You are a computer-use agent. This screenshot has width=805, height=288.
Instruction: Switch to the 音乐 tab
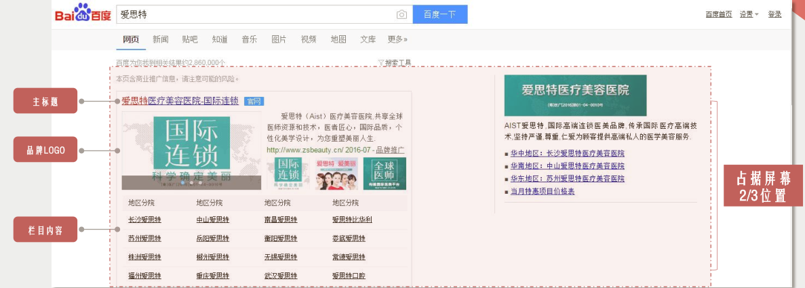point(250,39)
